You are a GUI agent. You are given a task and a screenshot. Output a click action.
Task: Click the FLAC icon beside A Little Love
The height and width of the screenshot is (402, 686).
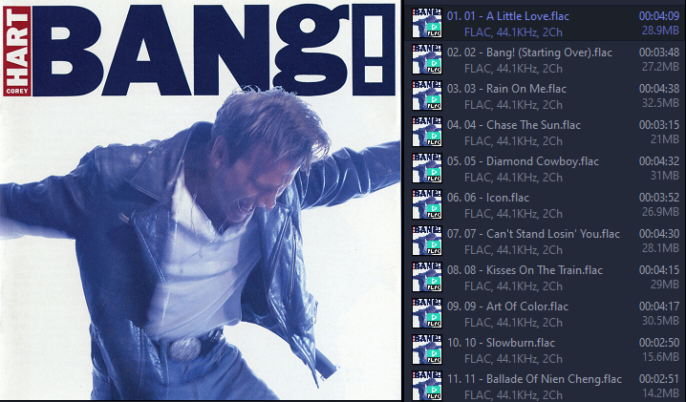(x=427, y=23)
